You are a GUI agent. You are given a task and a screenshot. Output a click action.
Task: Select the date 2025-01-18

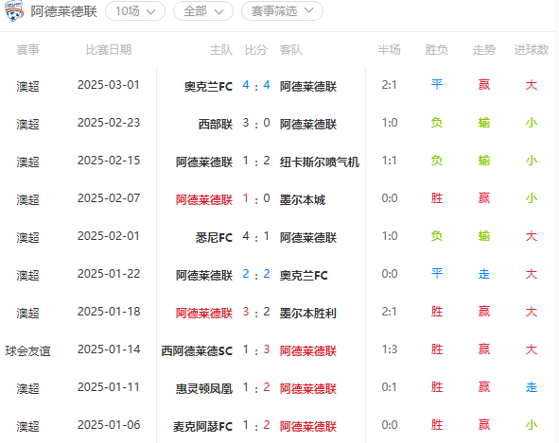click(x=109, y=312)
